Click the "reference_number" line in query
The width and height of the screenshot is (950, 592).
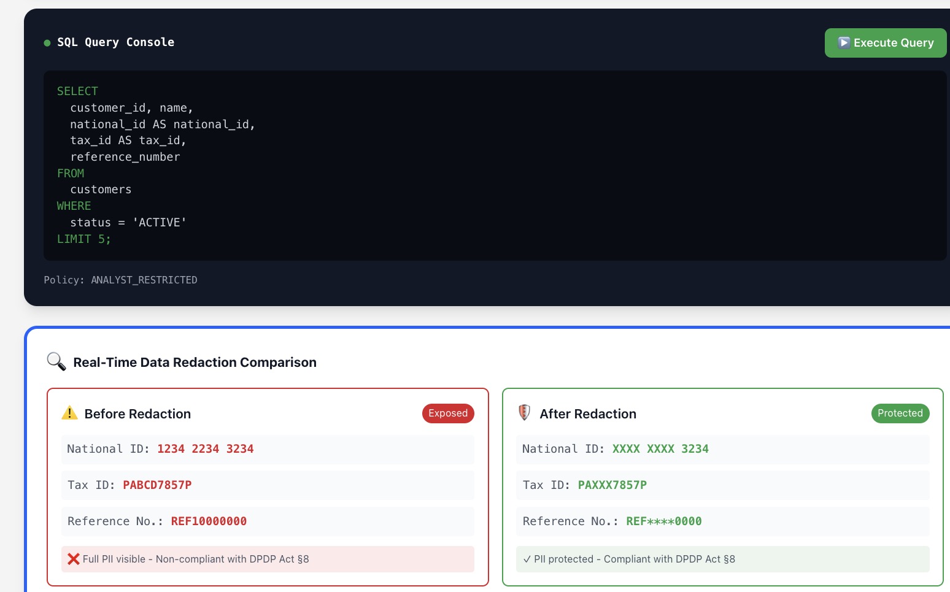(x=125, y=157)
